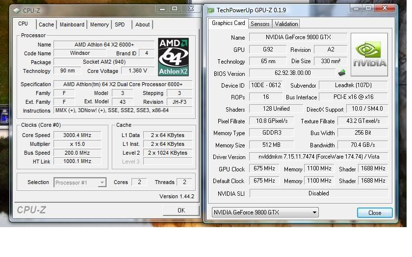The image size is (412, 257).
Task: Click the NVIDIA logo image
Action: click(369, 54)
